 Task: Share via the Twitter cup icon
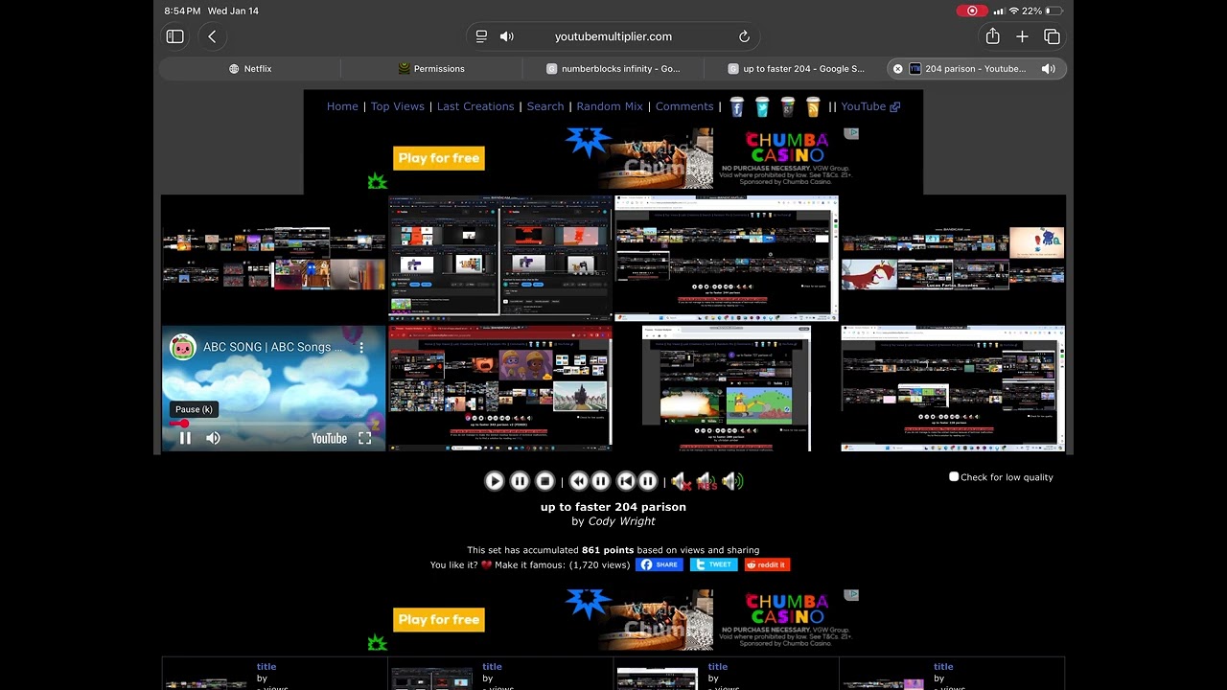[x=762, y=106]
